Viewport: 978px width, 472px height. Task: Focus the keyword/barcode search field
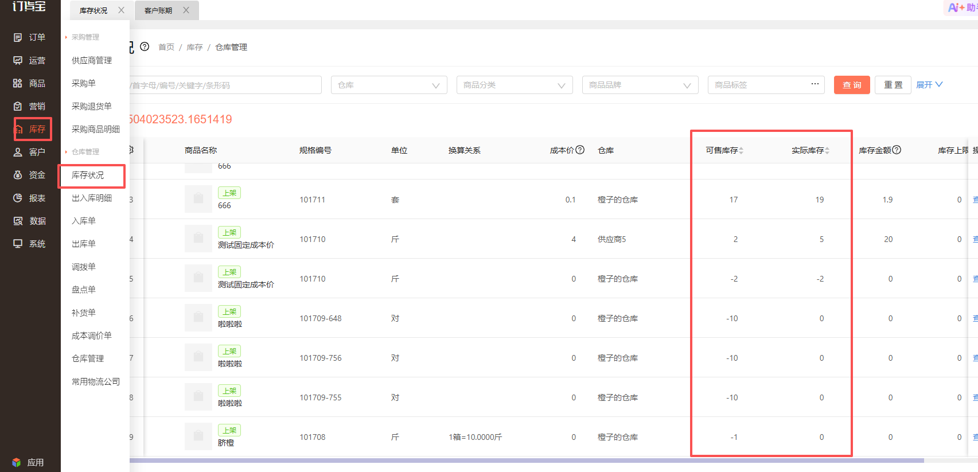pos(225,85)
